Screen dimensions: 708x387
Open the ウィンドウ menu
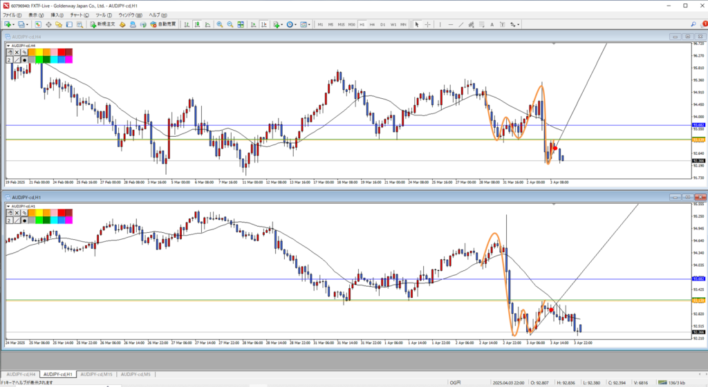[131, 15]
